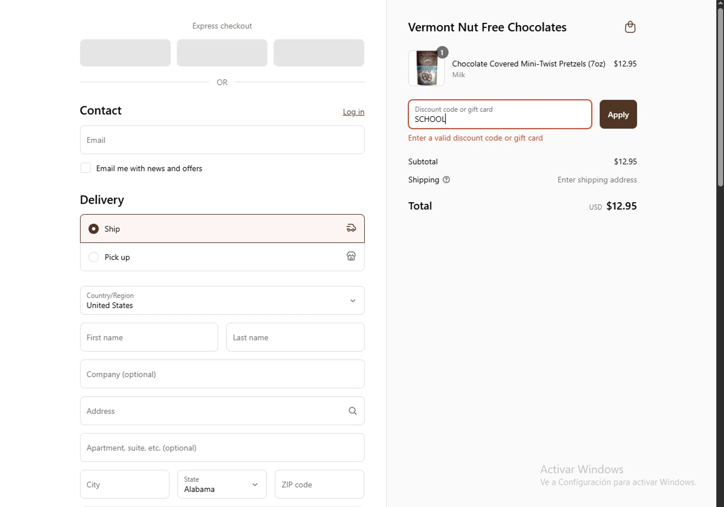Image resolution: width=724 pixels, height=507 pixels.
Task: Follow the Log in link
Action: click(x=353, y=112)
